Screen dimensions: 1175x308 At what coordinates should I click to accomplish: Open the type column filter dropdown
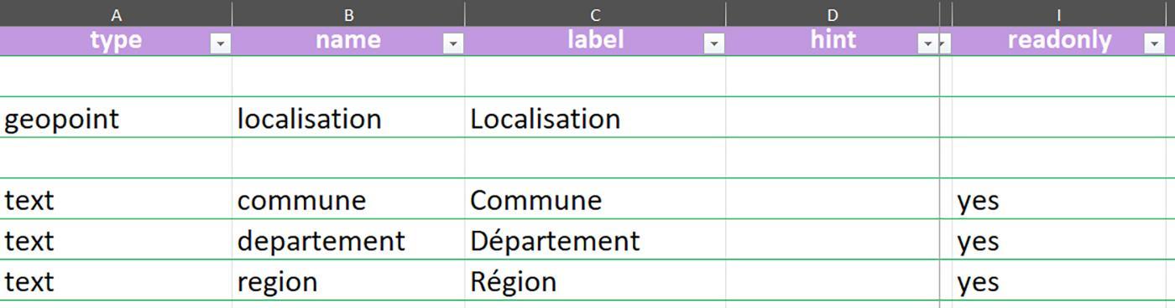[x=220, y=44]
